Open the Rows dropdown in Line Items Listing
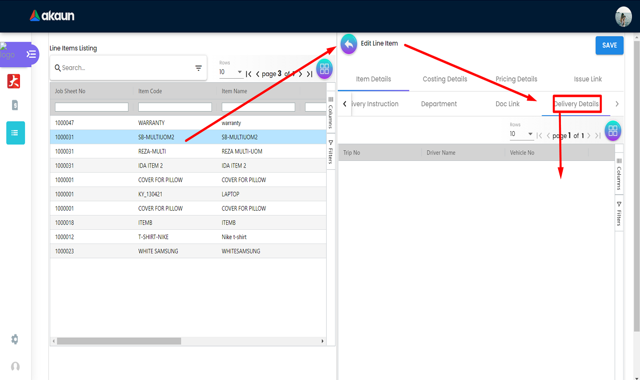Image resolution: width=640 pixels, height=380 pixels. (231, 72)
